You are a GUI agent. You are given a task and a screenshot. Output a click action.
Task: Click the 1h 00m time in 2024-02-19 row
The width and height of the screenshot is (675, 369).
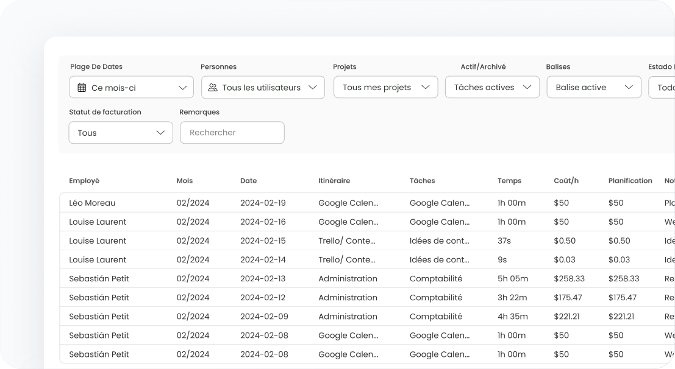click(512, 203)
